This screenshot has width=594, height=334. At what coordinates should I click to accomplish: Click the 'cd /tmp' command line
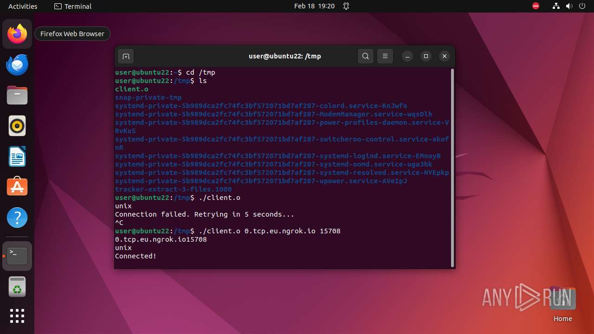(165, 72)
